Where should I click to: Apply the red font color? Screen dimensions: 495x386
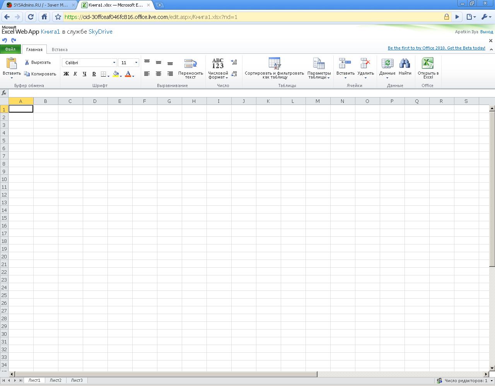point(128,74)
